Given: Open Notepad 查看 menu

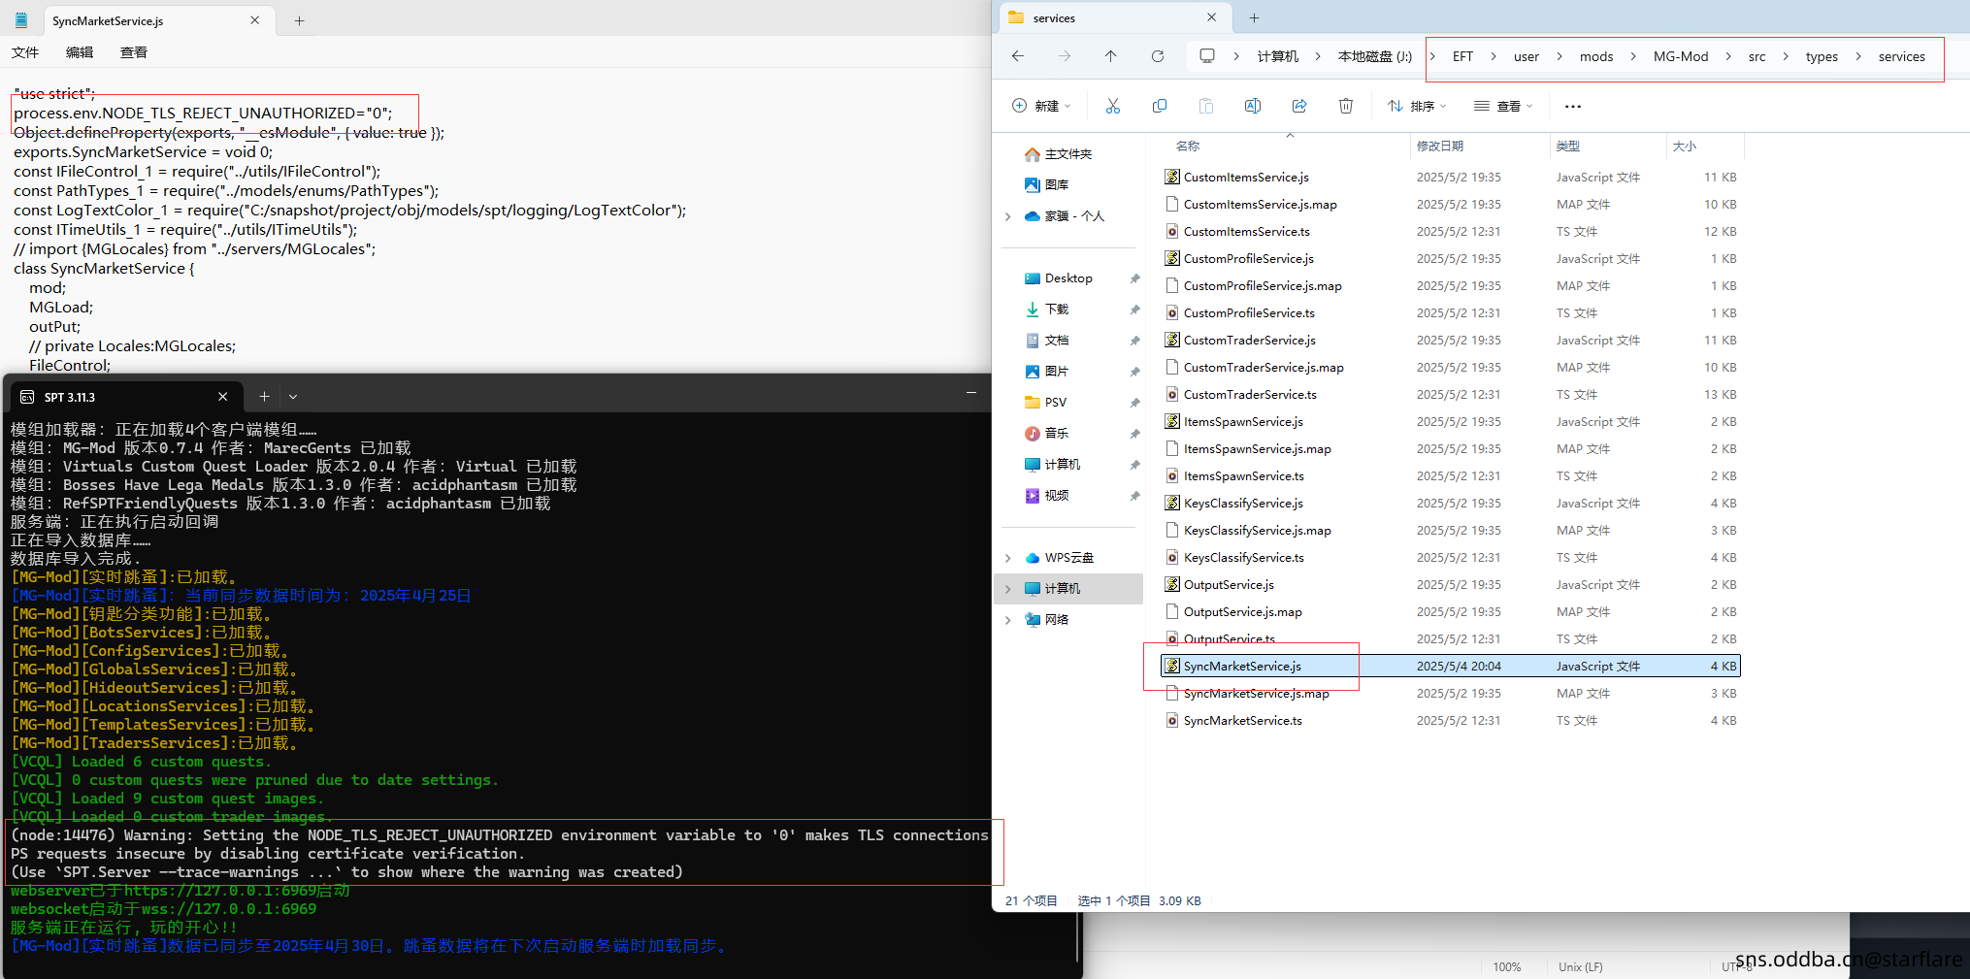Looking at the screenshot, I should click(134, 52).
